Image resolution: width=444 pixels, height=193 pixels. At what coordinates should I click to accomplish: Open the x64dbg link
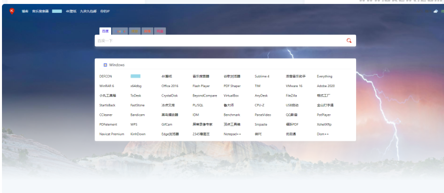click(136, 86)
